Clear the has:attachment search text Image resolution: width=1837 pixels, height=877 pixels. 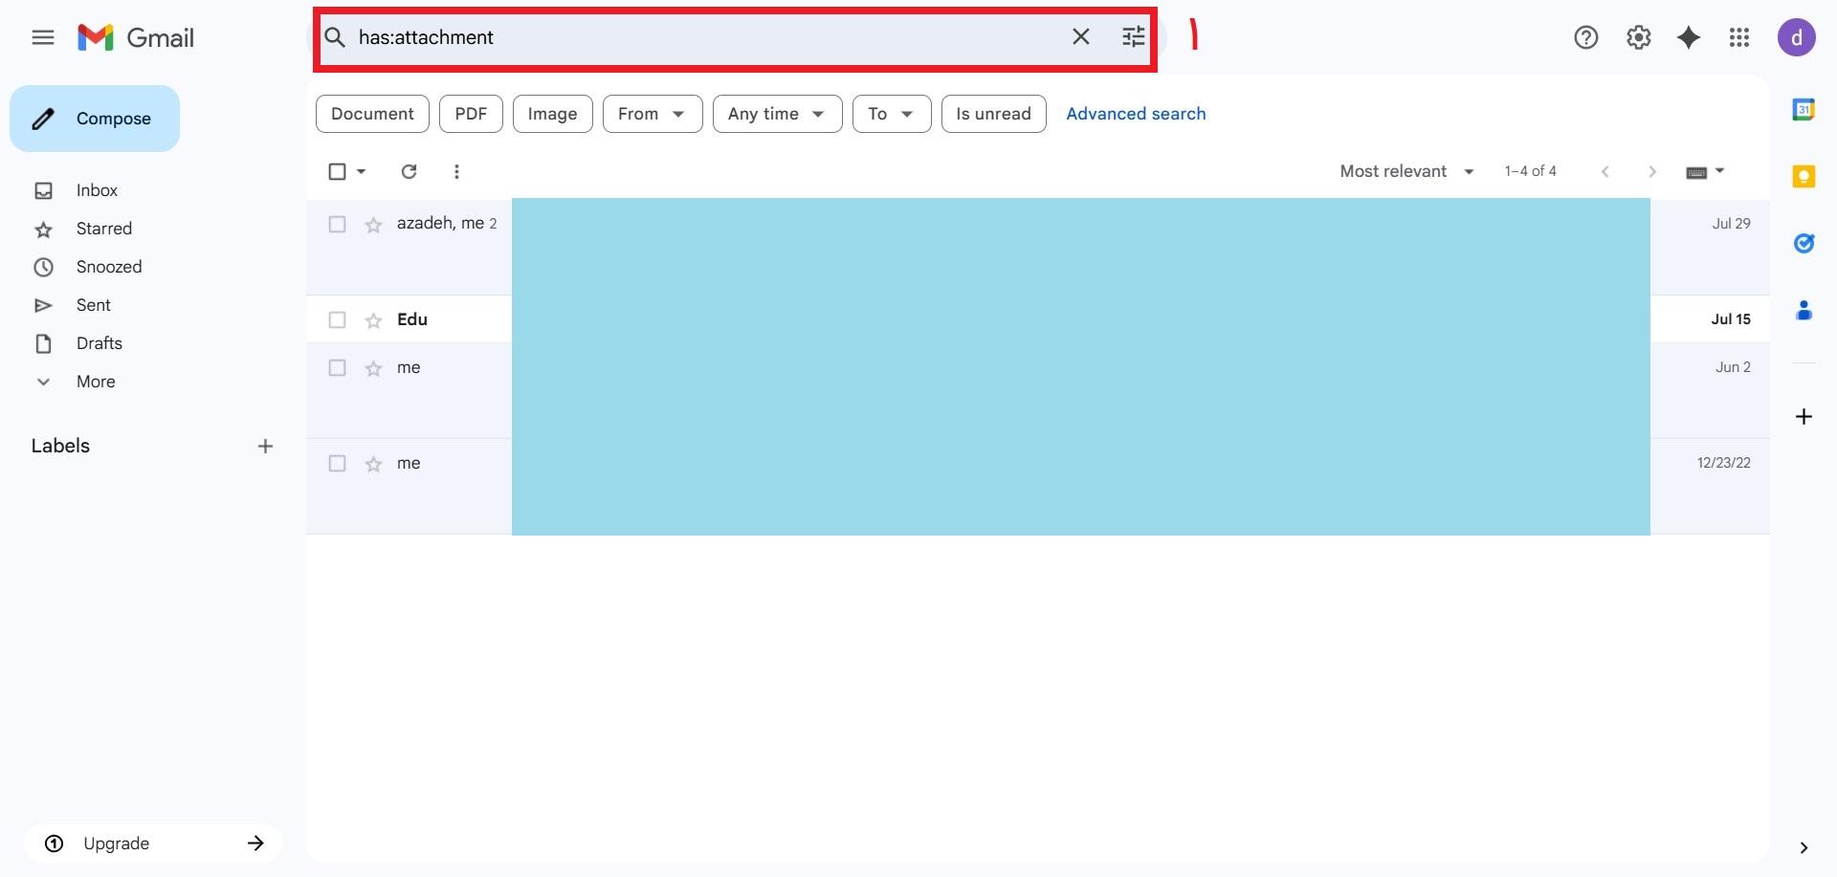[1081, 37]
